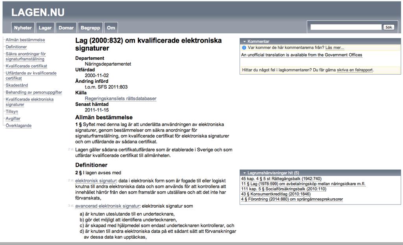Image resolution: width=403 pixels, height=245 pixels.
Task: Click the text t.o.m. SFS 2011:803
Action: (x=106, y=87)
